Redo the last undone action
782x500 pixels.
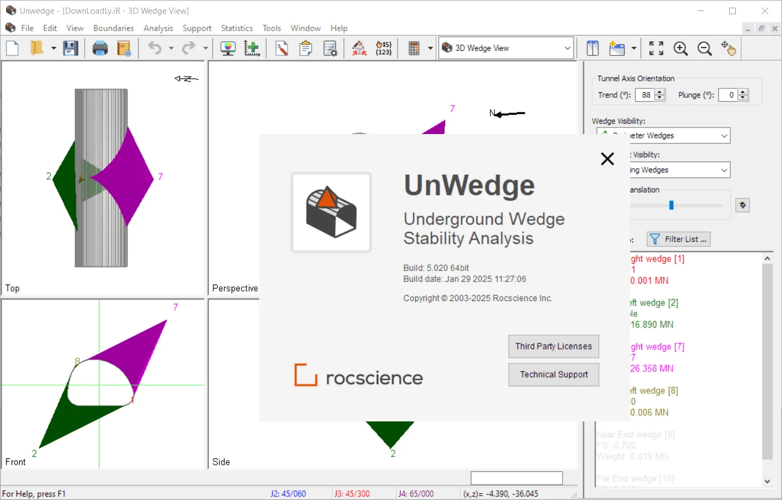pos(189,48)
